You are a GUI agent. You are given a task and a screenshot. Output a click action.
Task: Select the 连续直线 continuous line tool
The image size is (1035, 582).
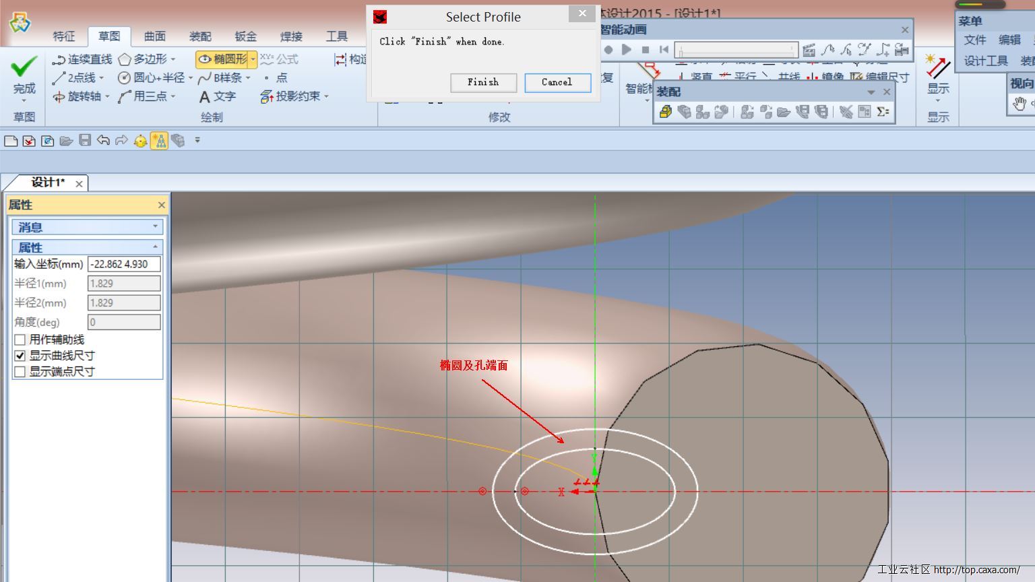pyautogui.click(x=82, y=59)
